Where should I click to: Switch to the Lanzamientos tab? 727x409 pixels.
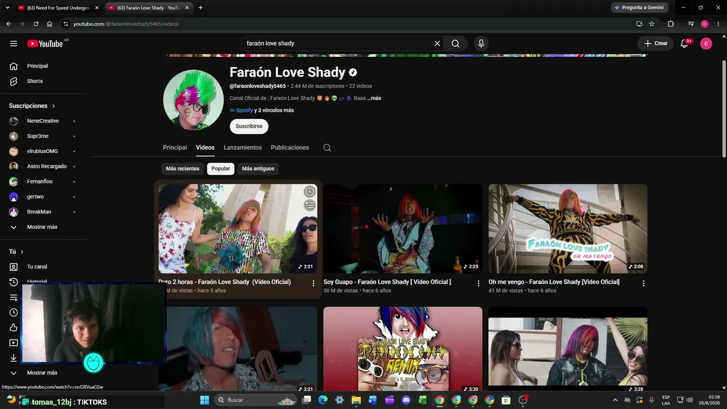pos(243,148)
